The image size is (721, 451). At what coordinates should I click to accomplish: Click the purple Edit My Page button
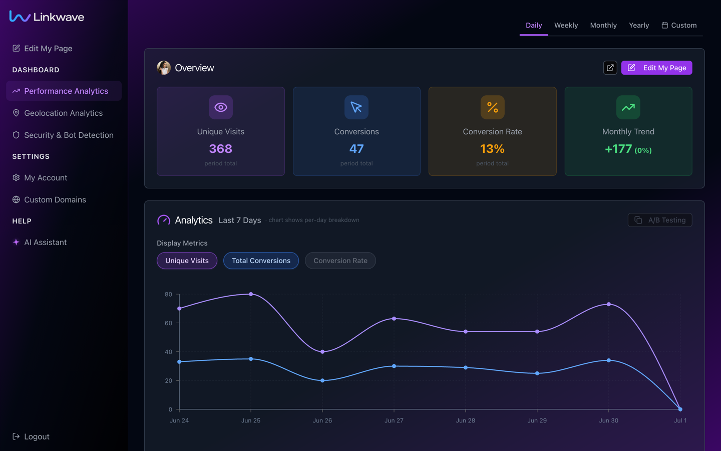(657, 68)
